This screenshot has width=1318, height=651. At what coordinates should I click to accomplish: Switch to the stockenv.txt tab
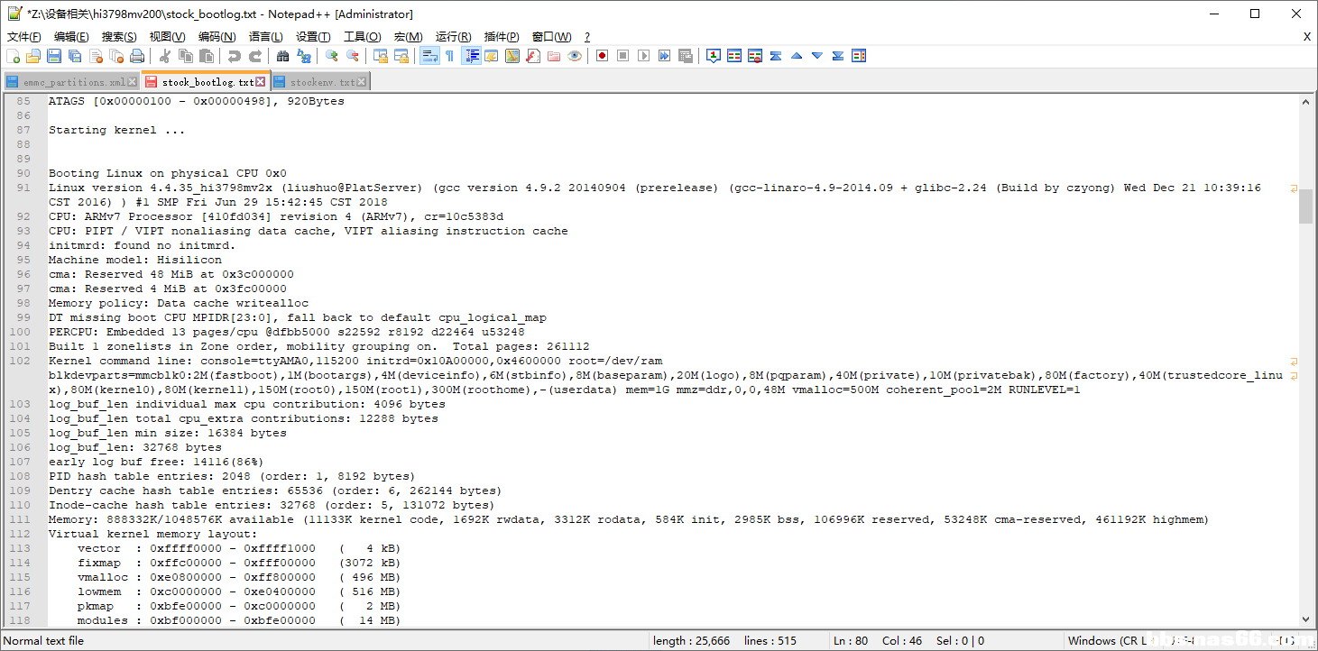pyautogui.click(x=321, y=82)
